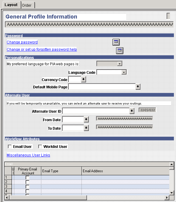The width and height of the screenshot is (176, 202).
Task: Check Primary Email Account in row 4
Action: point(27,191)
